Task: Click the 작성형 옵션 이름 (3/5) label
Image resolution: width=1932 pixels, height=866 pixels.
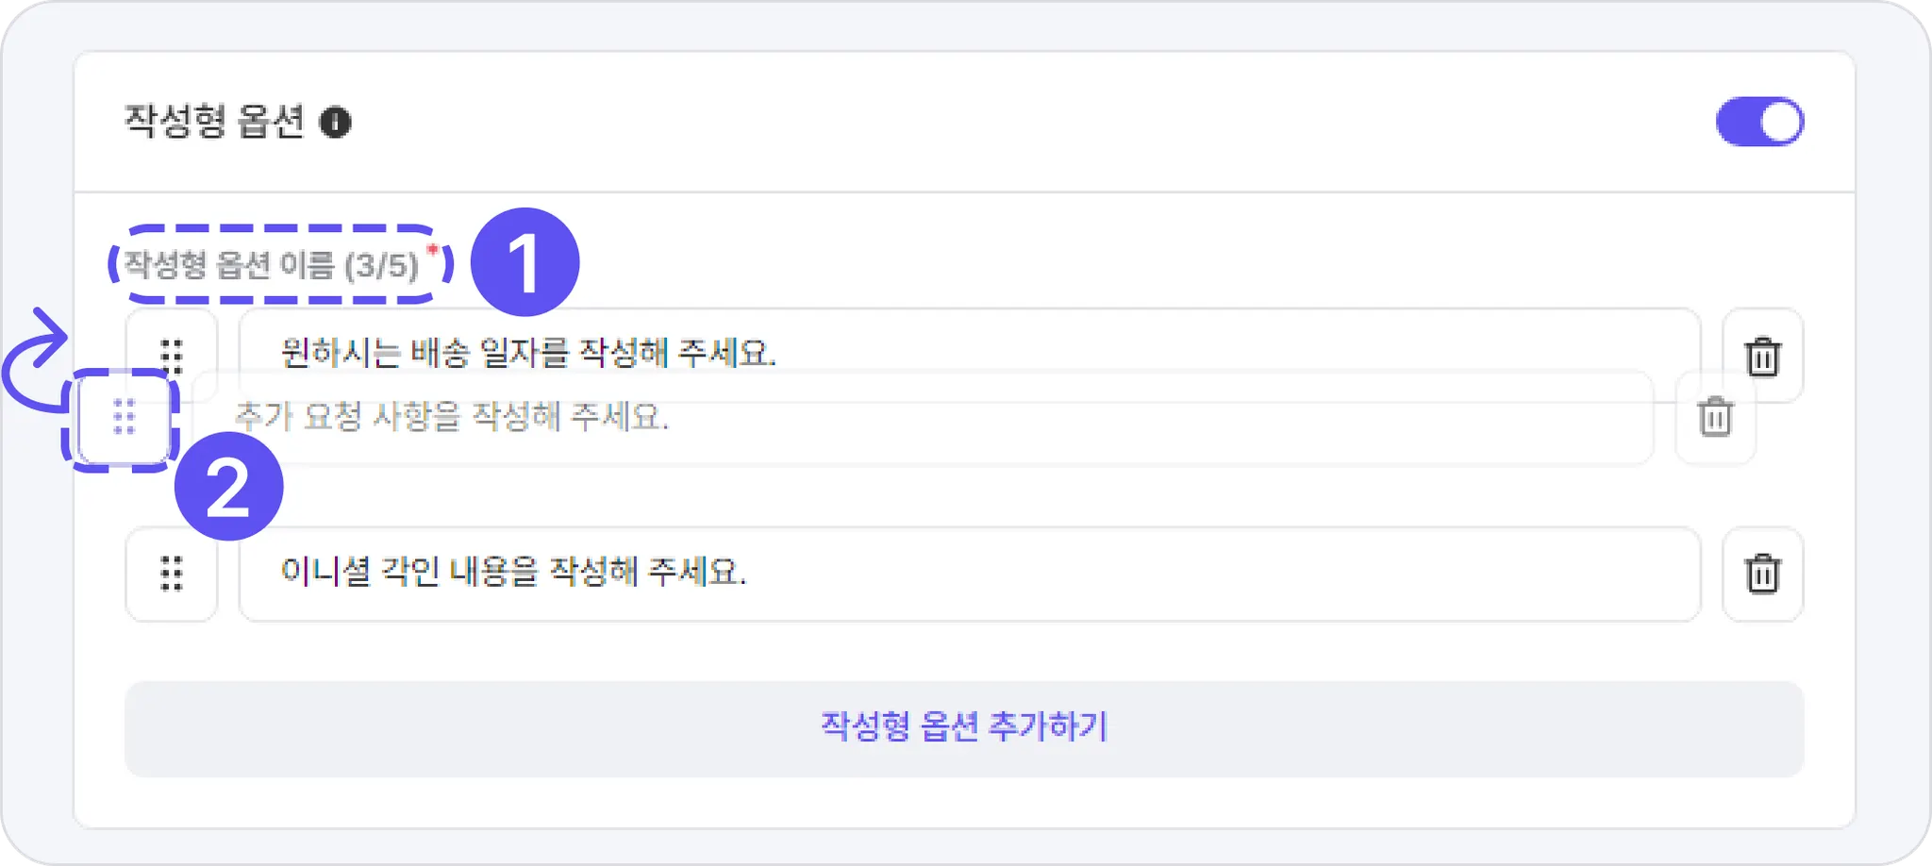Action: click(x=271, y=266)
